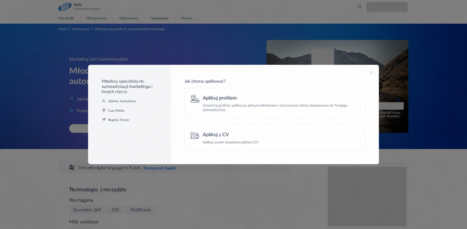
Task: Click the Mile widziane subheading
Action: coord(84,222)
